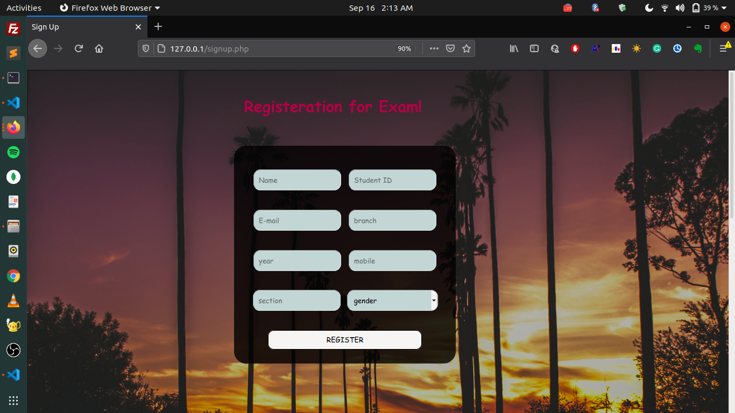Image resolution: width=735 pixels, height=413 pixels.
Task: Click the section input field
Action: [x=296, y=301]
